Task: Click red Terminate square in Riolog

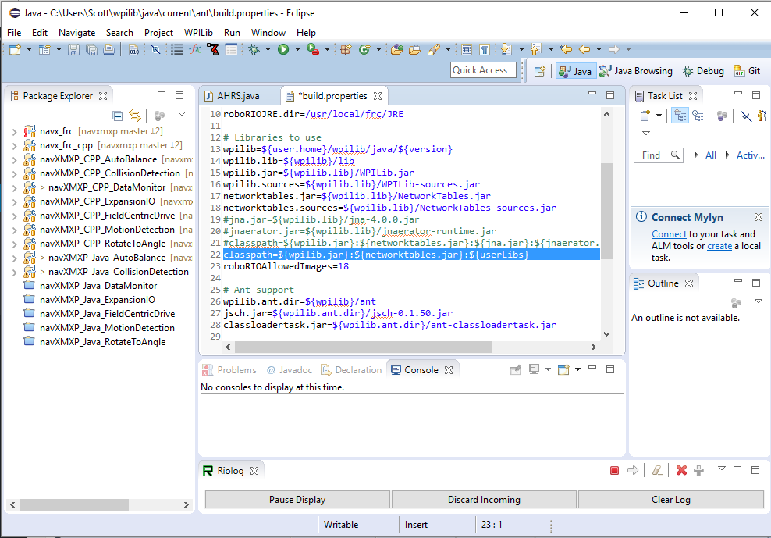Action: 614,470
